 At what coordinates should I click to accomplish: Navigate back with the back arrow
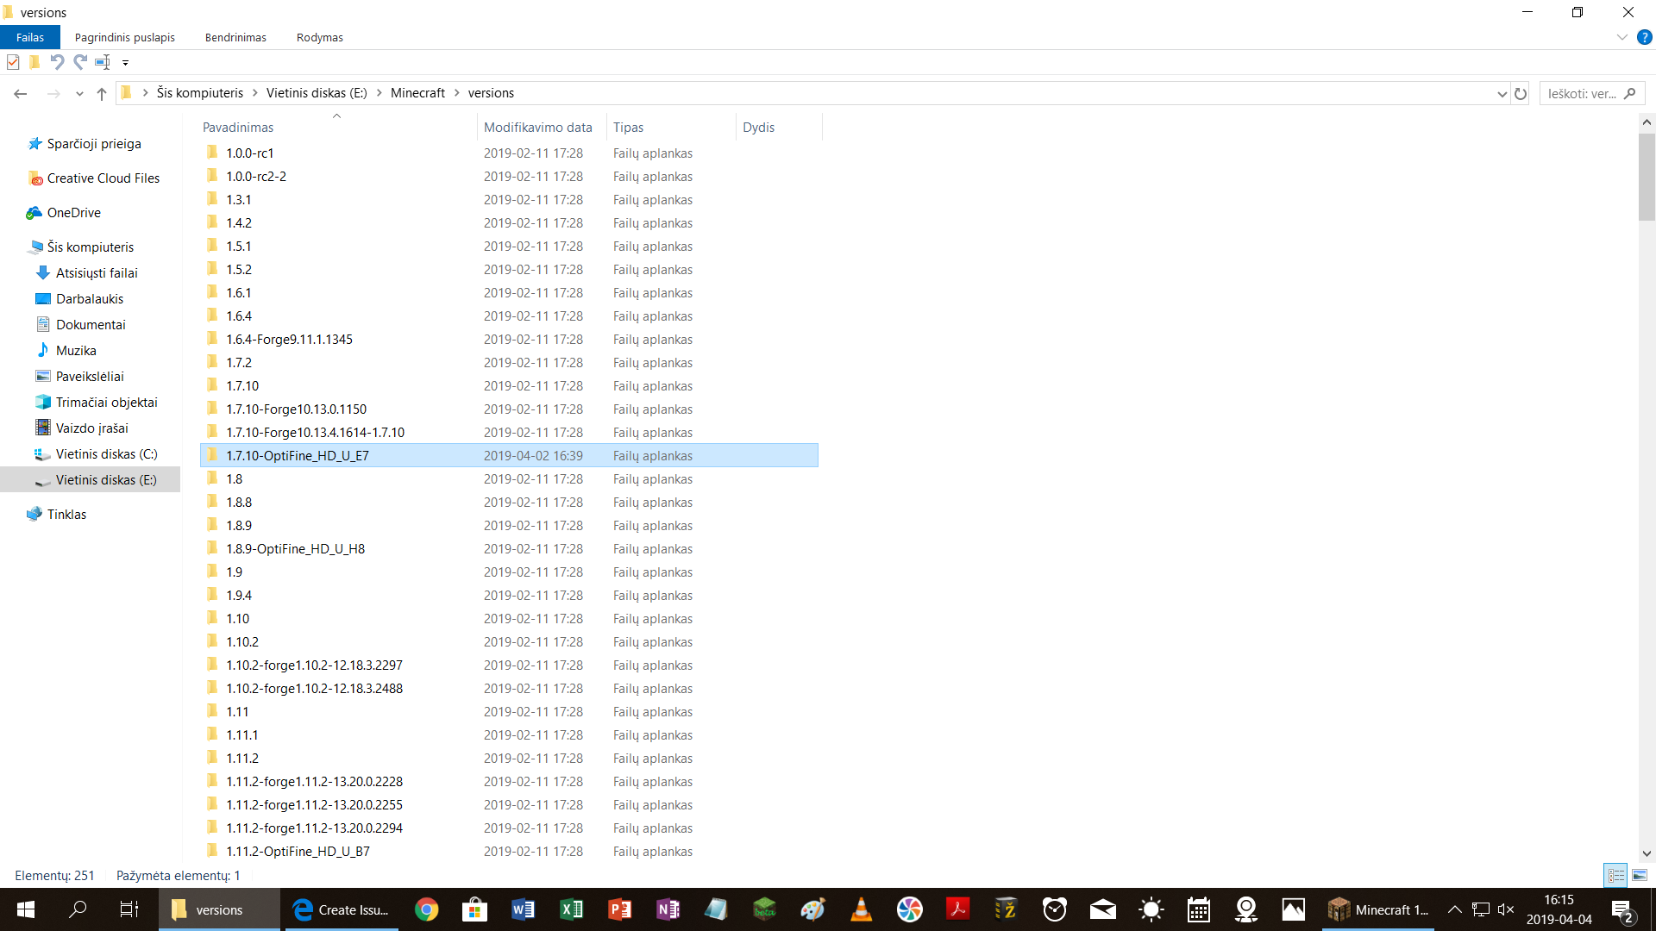tap(21, 93)
